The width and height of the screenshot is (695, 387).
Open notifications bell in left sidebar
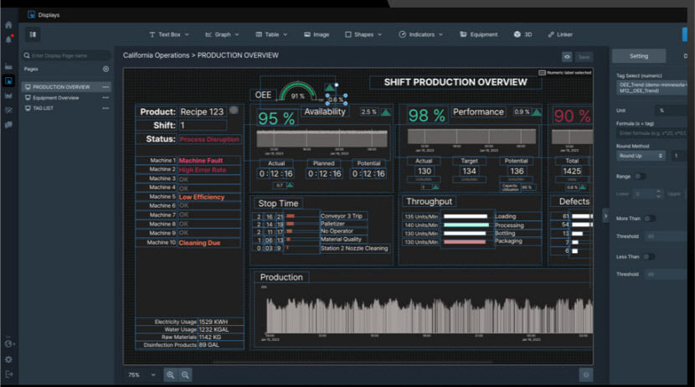click(8, 39)
